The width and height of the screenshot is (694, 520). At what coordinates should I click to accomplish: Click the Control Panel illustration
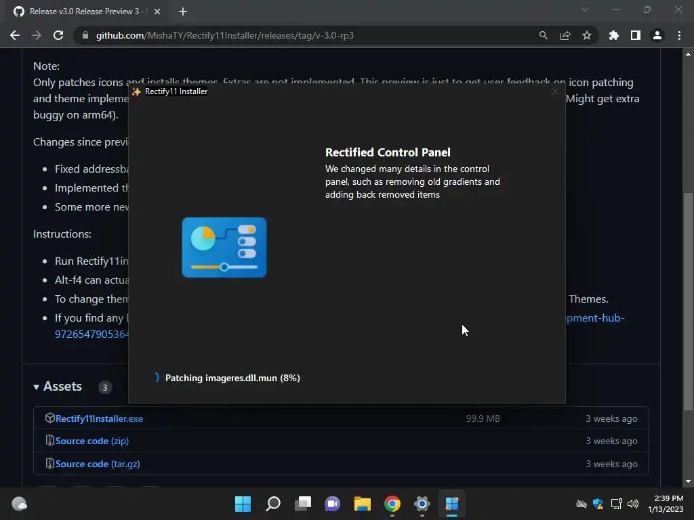[x=224, y=247]
